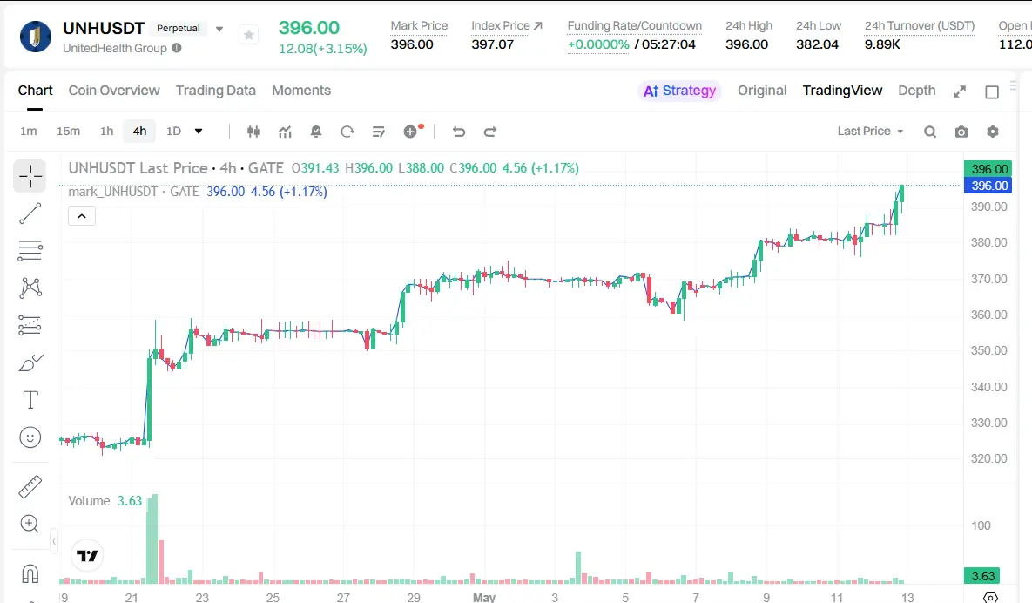This screenshot has width=1032, height=603.
Task: Activate the zoom in tool
Action: coord(30,524)
